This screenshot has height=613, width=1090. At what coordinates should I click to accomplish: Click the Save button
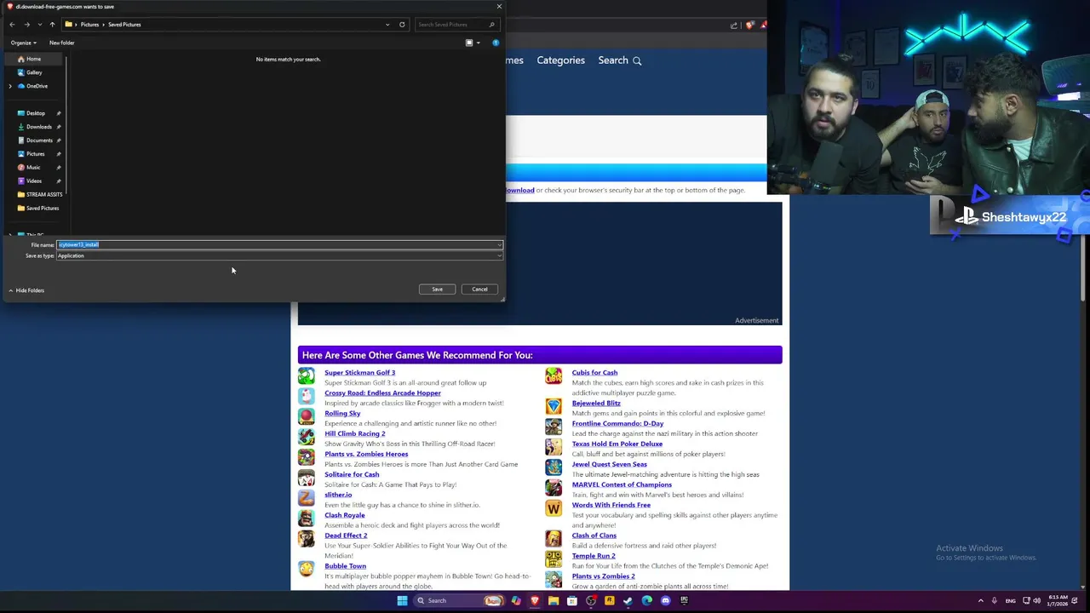437,289
